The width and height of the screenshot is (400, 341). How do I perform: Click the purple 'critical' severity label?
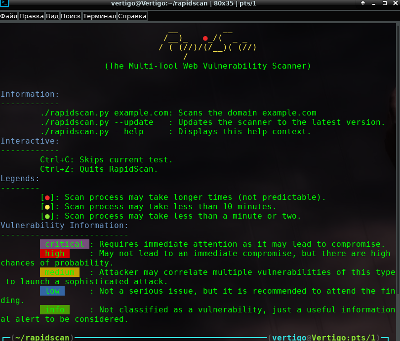coord(65,244)
